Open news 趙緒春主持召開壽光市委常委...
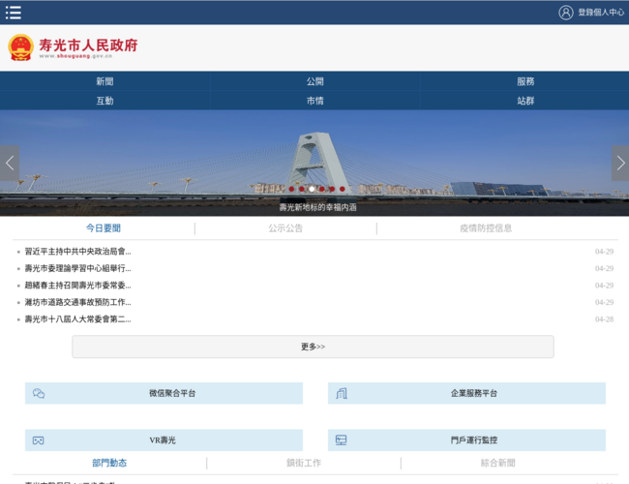This screenshot has width=629, height=484. pyautogui.click(x=77, y=286)
